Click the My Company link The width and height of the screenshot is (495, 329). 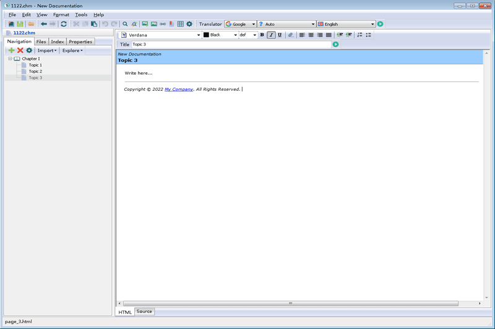tap(179, 89)
